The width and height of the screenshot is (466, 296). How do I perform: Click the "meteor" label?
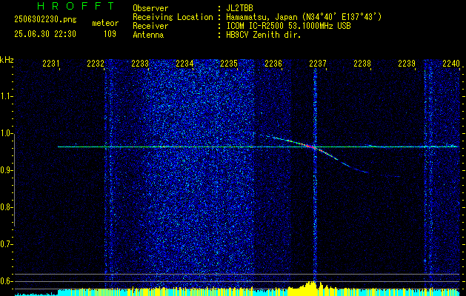coord(105,23)
